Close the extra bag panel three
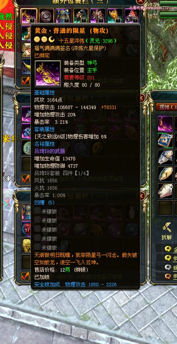This screenshot has height=344, width=177. coord(140,2)
